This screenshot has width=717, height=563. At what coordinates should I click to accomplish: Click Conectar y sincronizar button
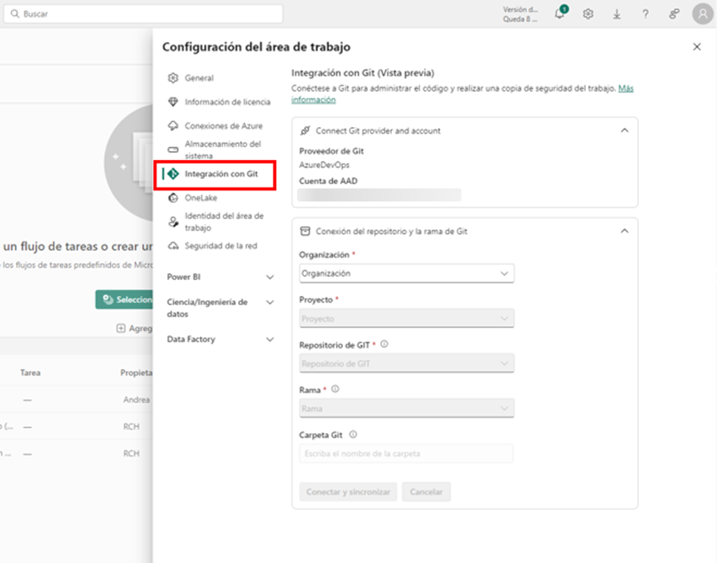pos(348,492)
